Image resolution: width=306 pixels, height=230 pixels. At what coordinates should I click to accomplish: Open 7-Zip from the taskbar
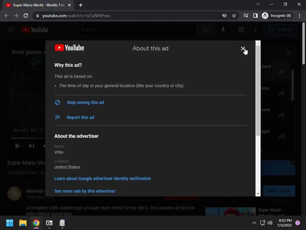(49, 223)
